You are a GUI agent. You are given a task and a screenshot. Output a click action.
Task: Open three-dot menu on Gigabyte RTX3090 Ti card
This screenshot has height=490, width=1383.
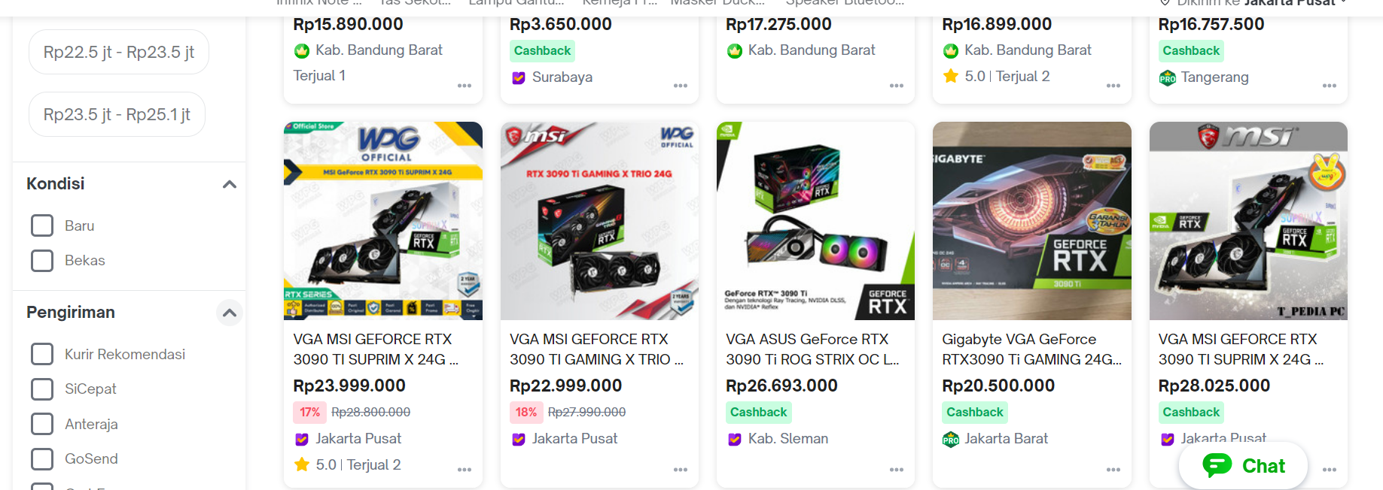point(1113,470)
